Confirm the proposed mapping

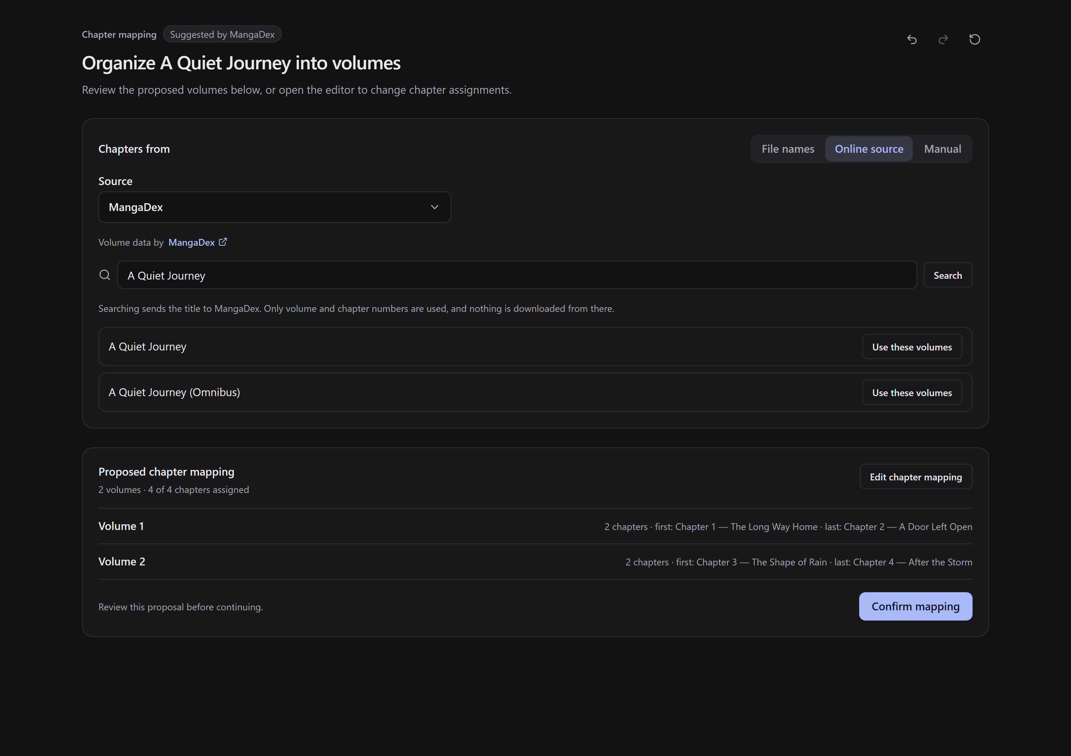point(915,606)
